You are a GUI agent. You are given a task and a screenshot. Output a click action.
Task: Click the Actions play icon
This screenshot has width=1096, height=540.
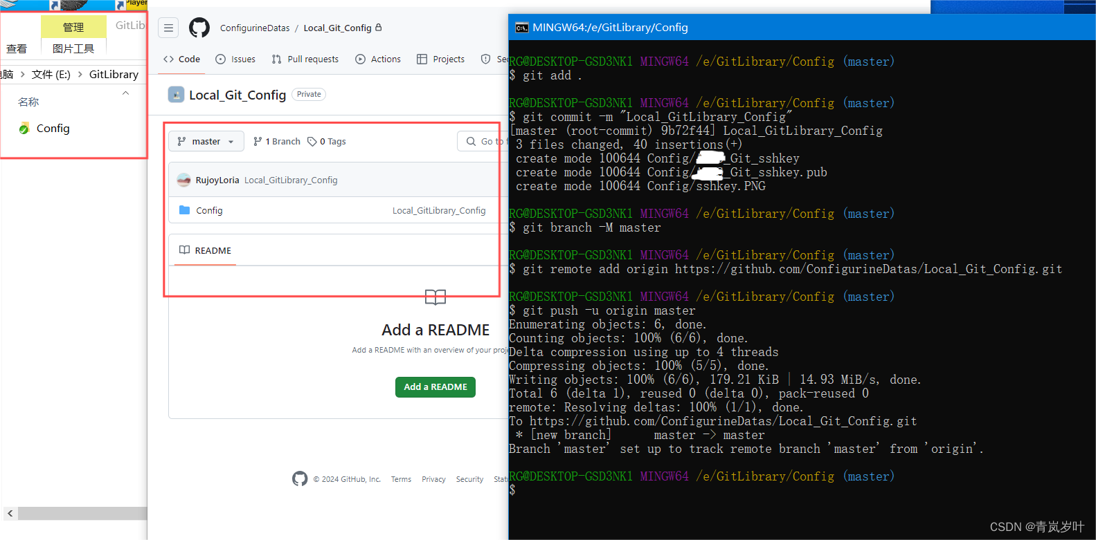(x=361, y=59)
